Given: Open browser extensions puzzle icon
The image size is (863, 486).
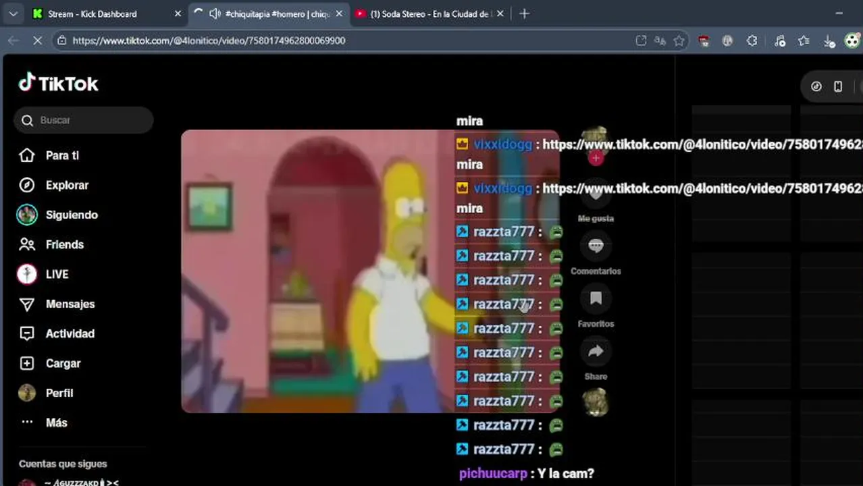Looking at the screenshot, I should (x=752, y=40).
